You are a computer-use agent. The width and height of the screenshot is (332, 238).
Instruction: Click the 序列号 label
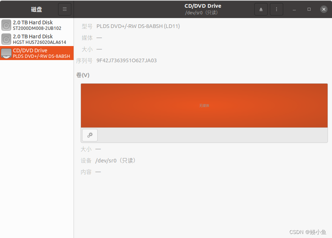tap(84, 61)
